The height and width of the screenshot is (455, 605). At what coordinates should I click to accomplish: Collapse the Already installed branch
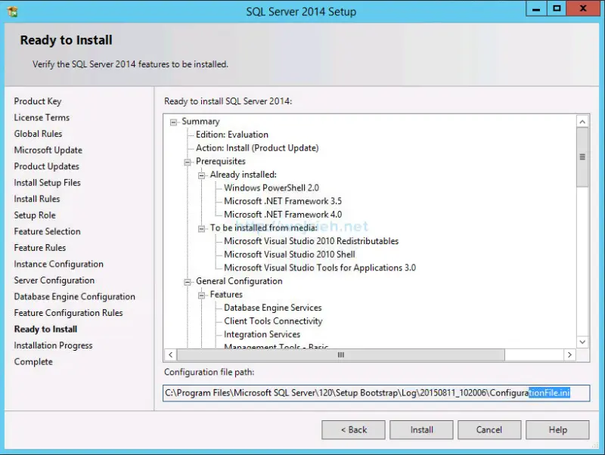pyautogui.click(x=200, y=174)
